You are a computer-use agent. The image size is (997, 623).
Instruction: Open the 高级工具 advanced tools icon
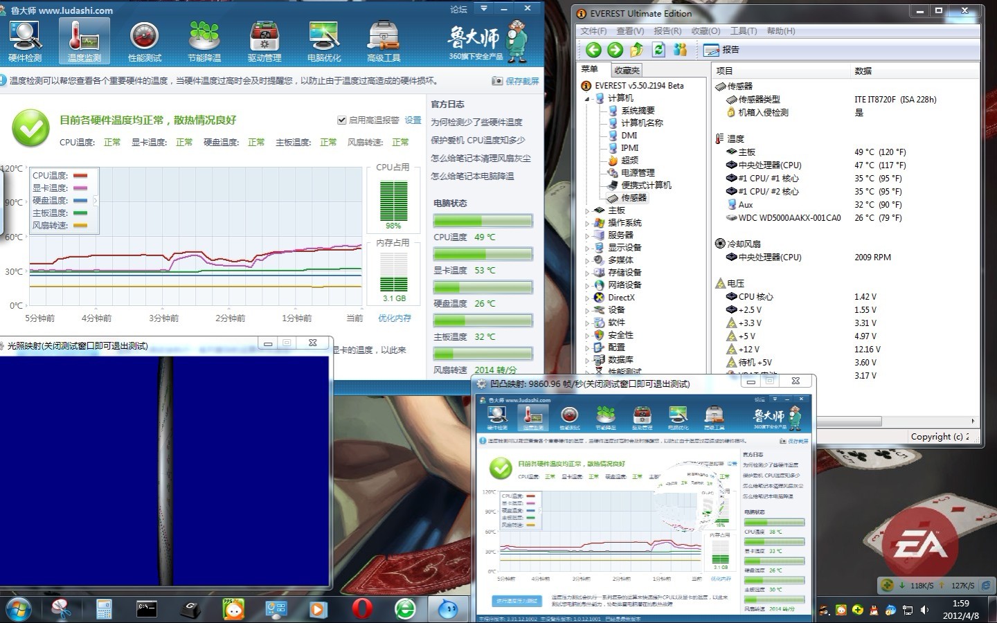pos(384,41)
